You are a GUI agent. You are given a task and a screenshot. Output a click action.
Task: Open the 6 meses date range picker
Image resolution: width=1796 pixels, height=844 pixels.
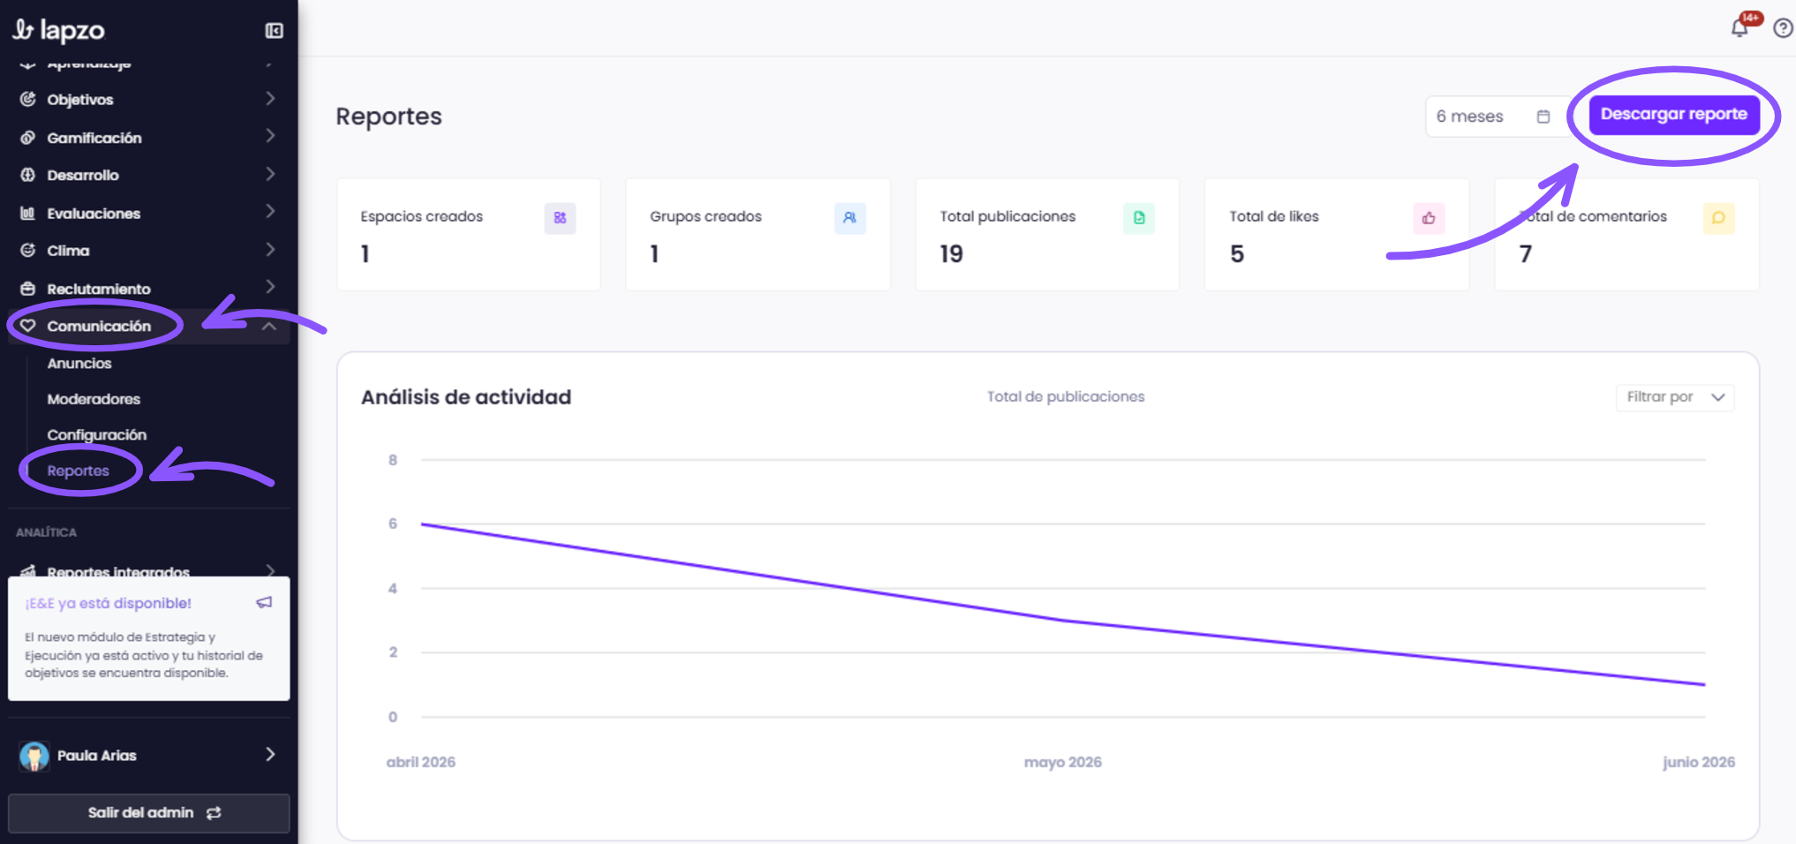[x=1492, y=117]
